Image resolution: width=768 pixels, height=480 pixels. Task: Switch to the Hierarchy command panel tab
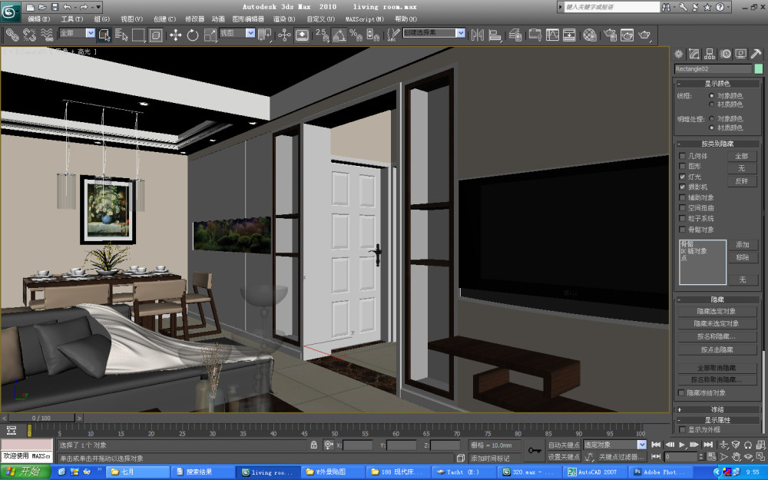tap(710, 54)
